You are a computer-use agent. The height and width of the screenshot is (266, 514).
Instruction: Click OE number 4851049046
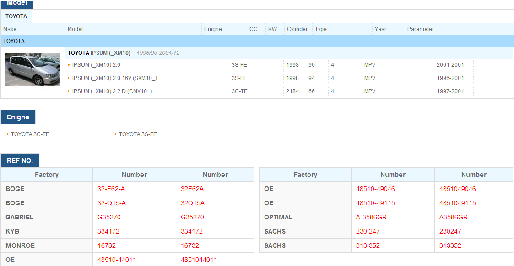point(458,189)
